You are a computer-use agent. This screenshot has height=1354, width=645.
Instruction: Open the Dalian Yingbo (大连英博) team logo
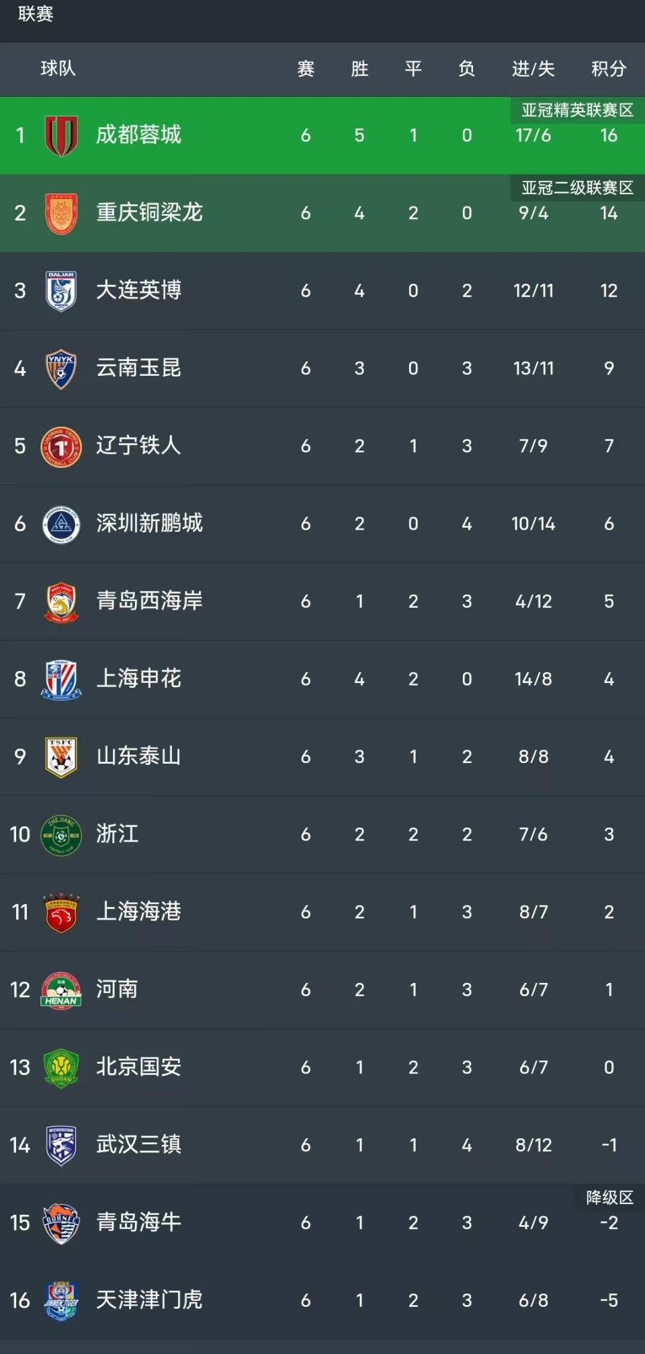61,290
